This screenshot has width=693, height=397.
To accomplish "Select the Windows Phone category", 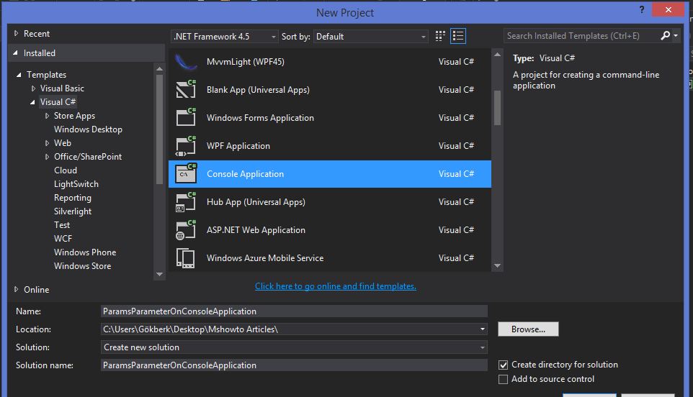I will 85,252.
